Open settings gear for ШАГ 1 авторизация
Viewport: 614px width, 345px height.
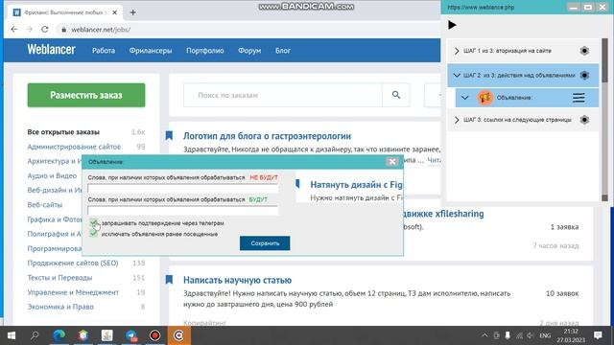tap(584, 51)
